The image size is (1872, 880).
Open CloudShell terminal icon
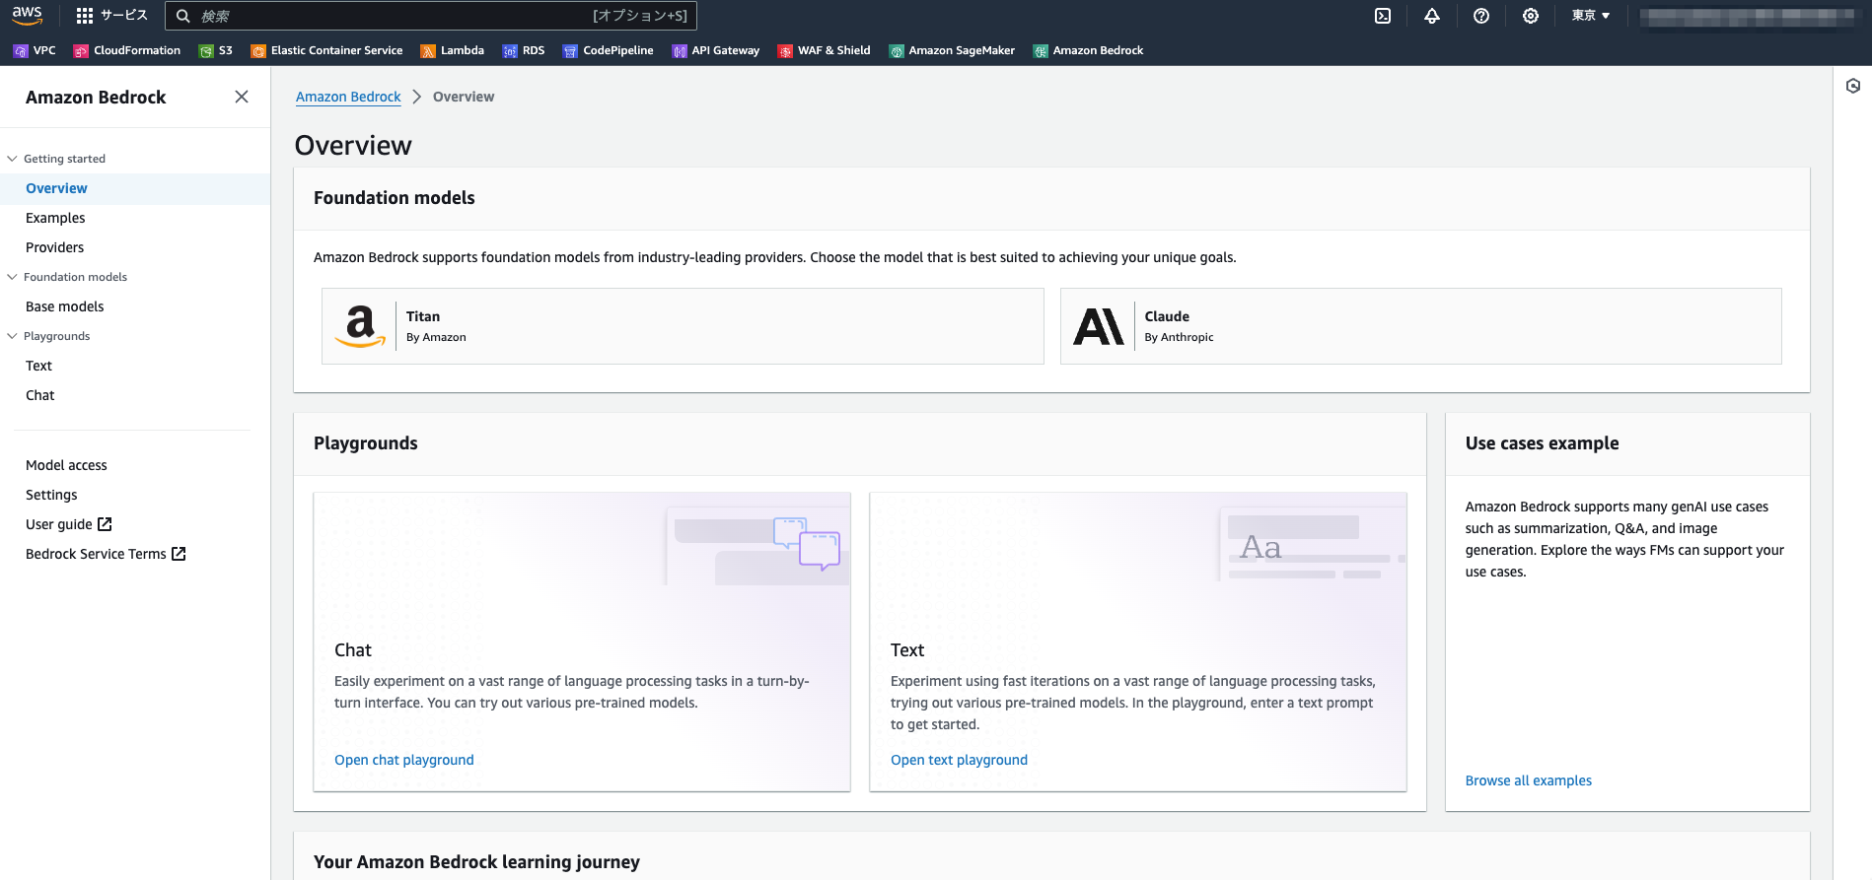1383,16
